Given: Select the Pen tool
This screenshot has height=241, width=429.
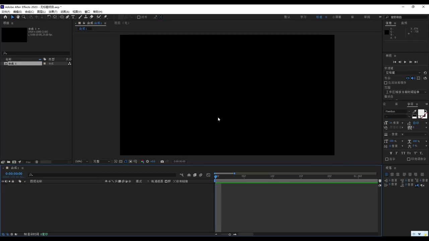Looking at the screenshot, I should tap(67, 17).
